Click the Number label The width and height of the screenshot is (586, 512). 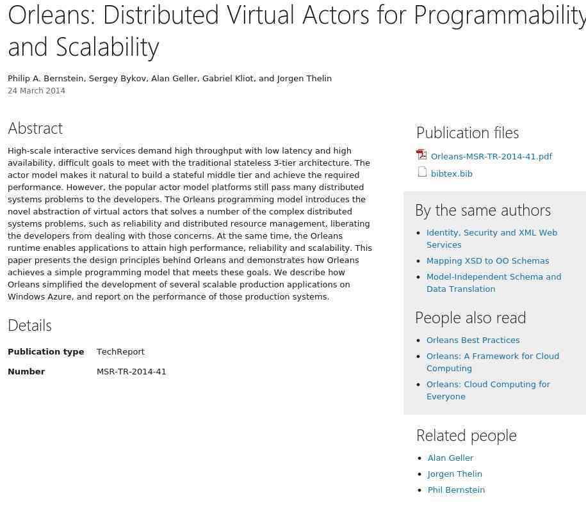click(x=26, y=372)
